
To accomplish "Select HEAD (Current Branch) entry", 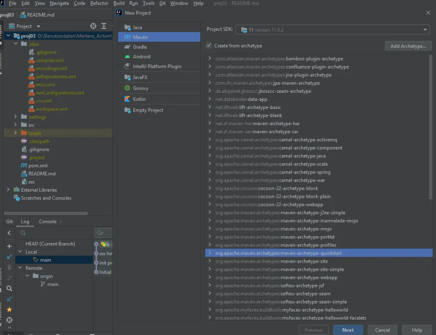I will coord(50,243).
